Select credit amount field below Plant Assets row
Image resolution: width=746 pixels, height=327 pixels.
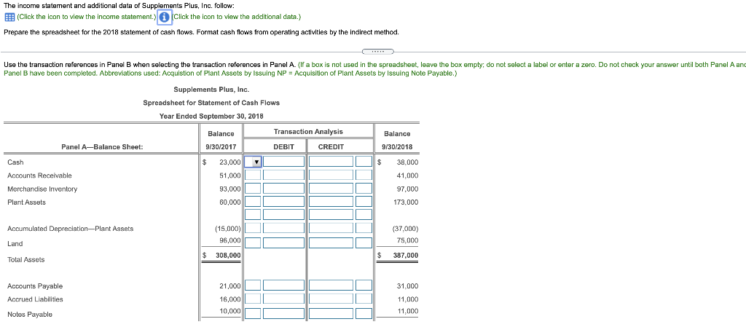coord(331,215)
